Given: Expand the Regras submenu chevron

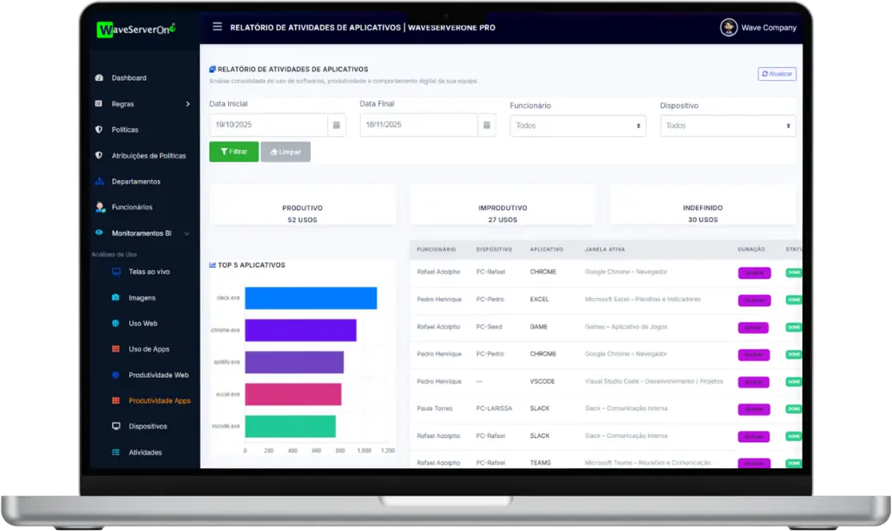Looking at the screenshot, I should 188,104.
